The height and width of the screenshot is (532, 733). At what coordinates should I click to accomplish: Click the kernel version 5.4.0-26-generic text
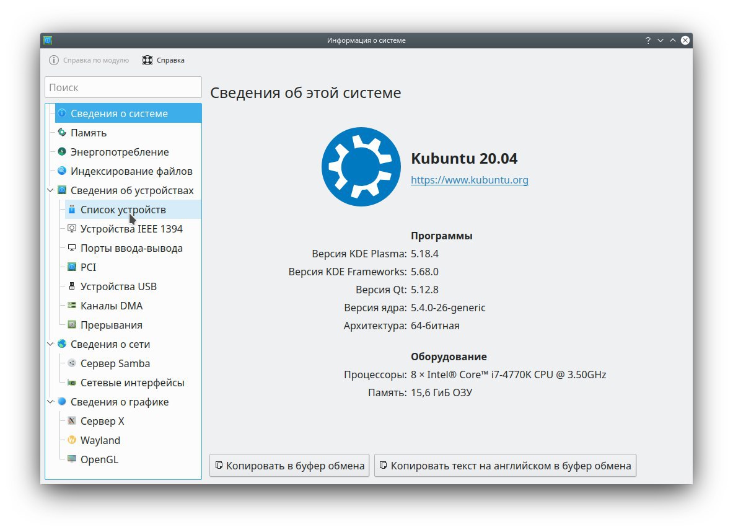tap(448, 308)
